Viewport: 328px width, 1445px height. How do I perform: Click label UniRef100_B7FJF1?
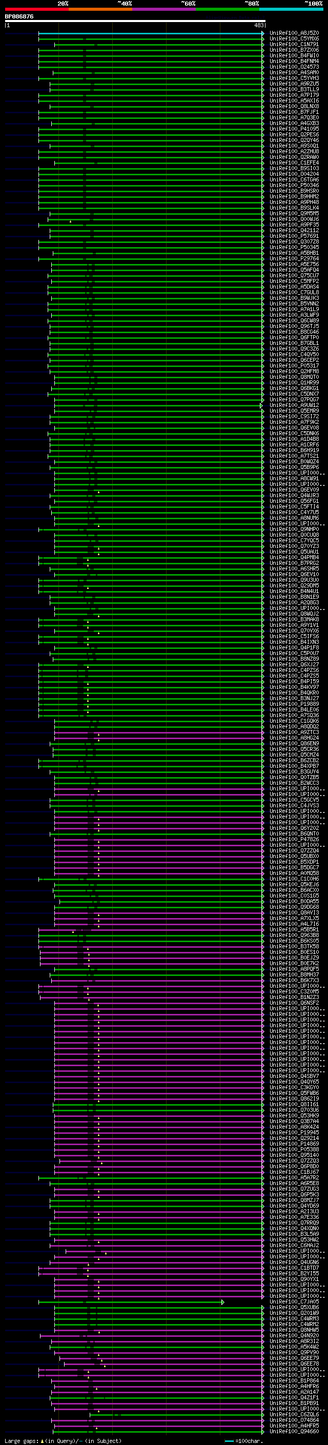point(294,112)
